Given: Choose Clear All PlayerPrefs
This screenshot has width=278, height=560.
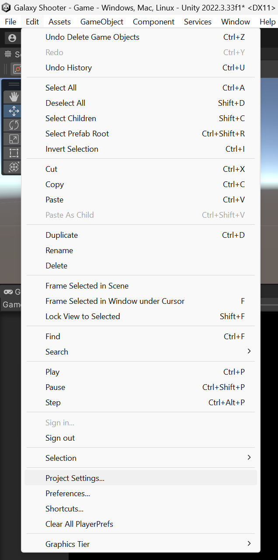Looking at the screenshot, I should point(79,524).
